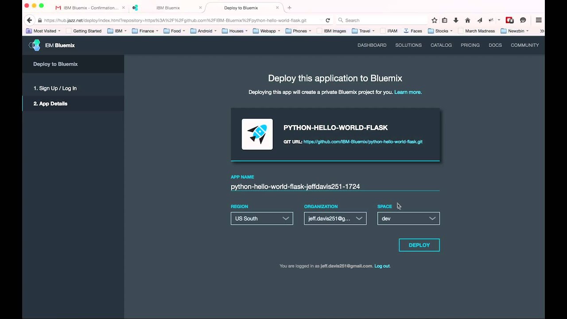Open dropdown arrow beside the ant extension

point(499,20)
